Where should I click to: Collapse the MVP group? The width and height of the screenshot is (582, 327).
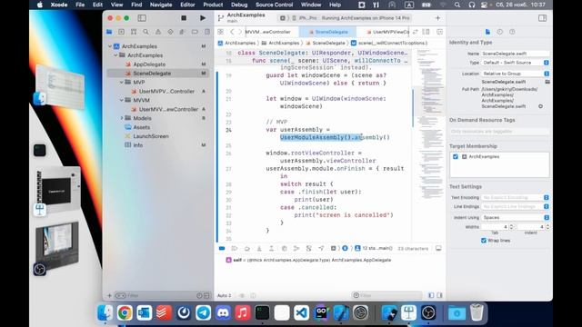pos(122,83)
